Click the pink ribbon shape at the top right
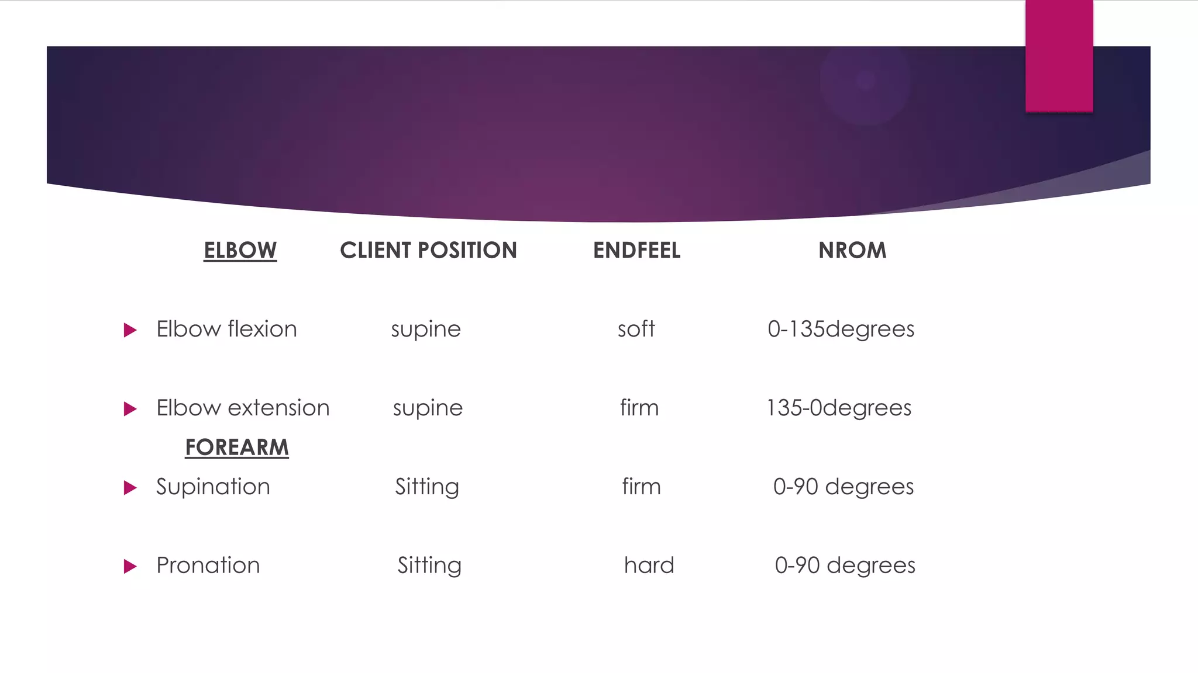 coord(1059,56)
